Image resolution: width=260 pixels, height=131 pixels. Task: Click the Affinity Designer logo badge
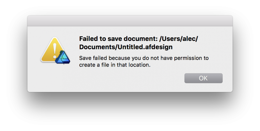point(63,57)
